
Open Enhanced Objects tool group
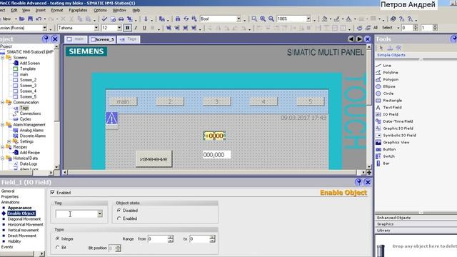[393, 218]
